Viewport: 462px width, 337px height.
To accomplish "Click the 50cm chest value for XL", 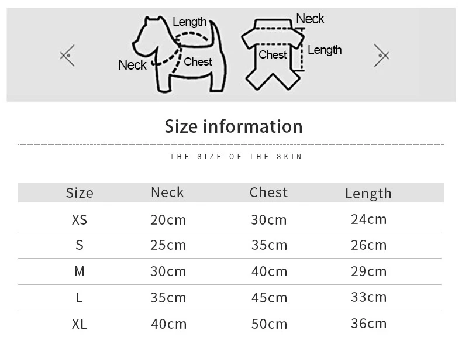I will (x=269, y=324).
